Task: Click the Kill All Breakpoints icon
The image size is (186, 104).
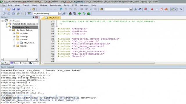Action: (x=166, y=9)
